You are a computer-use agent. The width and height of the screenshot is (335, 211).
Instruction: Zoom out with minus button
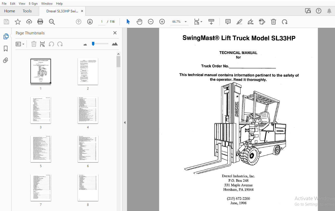click(151, 22)
